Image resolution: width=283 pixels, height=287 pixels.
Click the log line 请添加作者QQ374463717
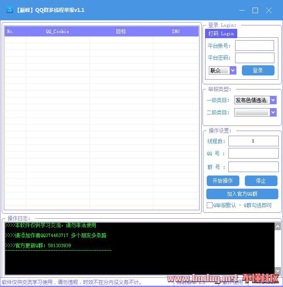(56, 235)
